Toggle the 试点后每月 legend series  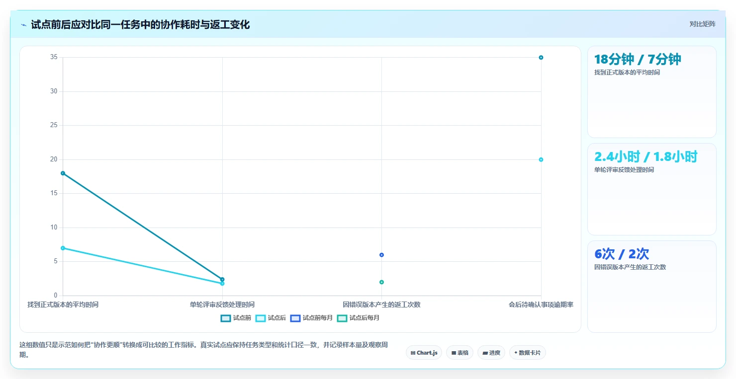click(359, 318)
